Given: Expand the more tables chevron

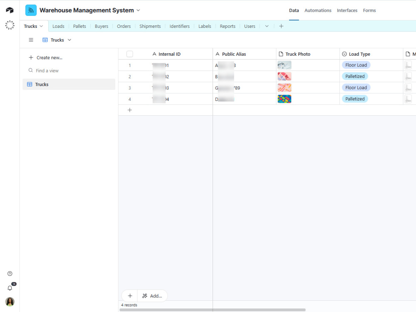Looking at the screenshot, I should (x=267, y=26).
